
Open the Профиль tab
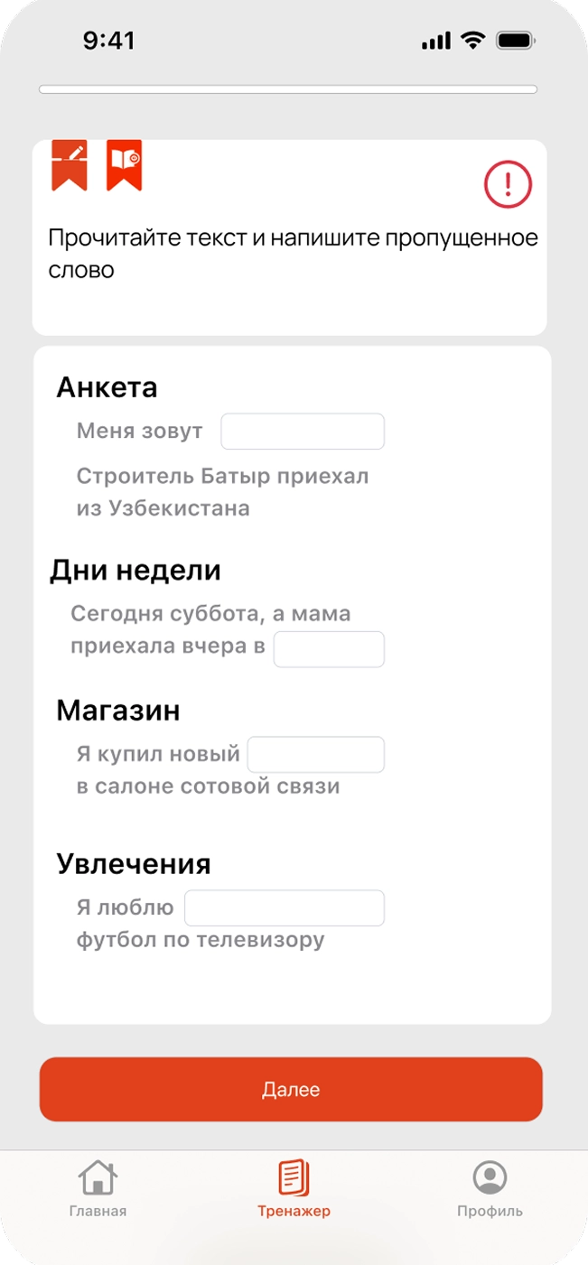[488, 1192]
